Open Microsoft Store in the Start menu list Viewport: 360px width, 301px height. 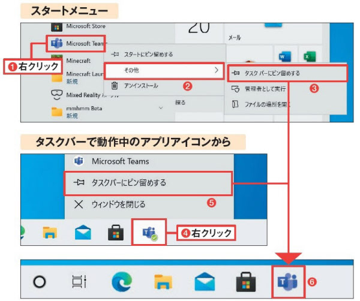point(78,26)
